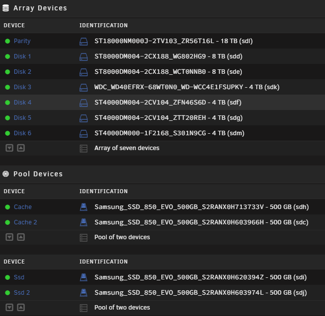
Task: Click the green status indicator for Cache
Action: [x=7, y=207]
